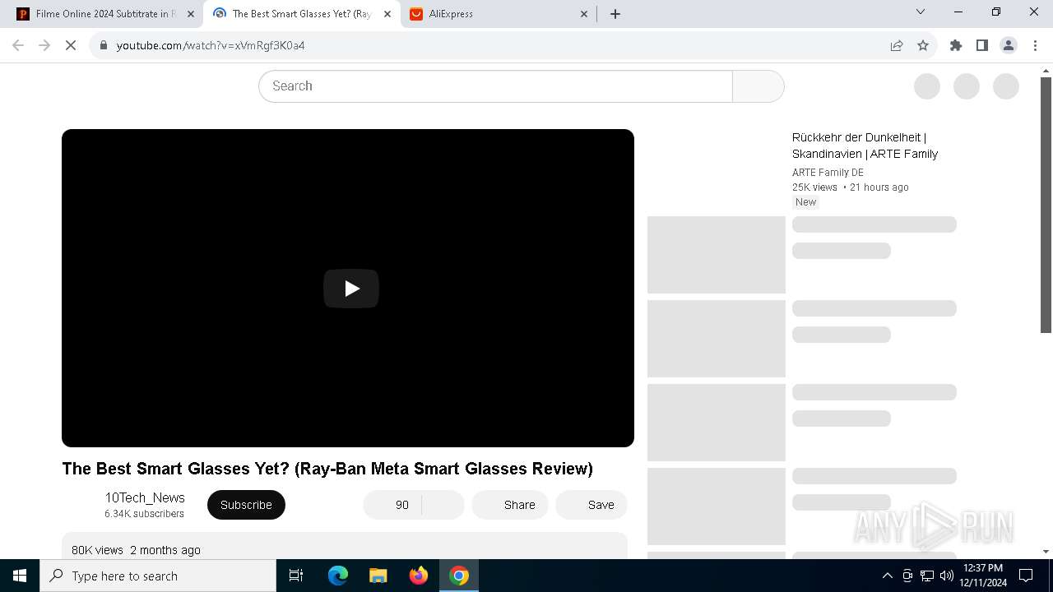The height and width of the screenshot is (592, 1053).
Task: Click the page vertical scrollbar
Action: 1046,206
